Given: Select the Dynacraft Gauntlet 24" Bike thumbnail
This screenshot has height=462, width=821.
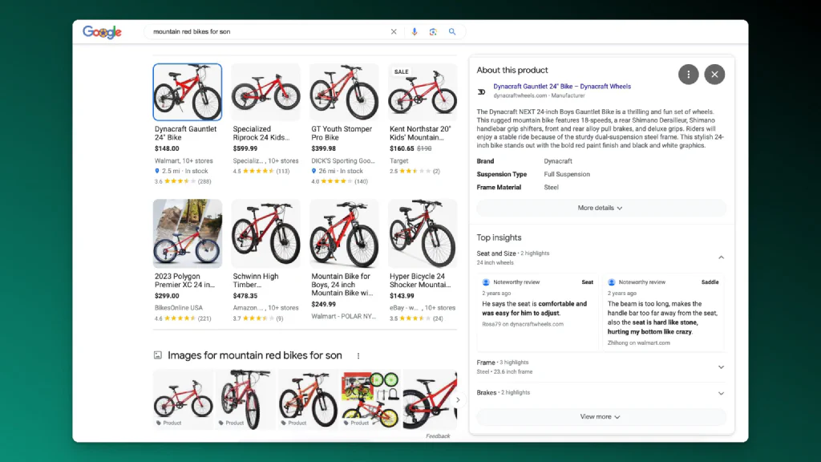Looking at the screenshot, I should (x=188, y=92).
